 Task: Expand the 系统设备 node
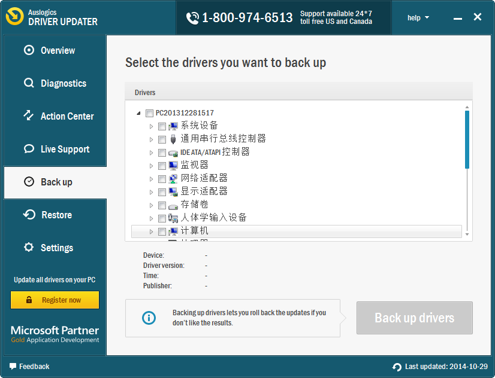click(151, 126)
